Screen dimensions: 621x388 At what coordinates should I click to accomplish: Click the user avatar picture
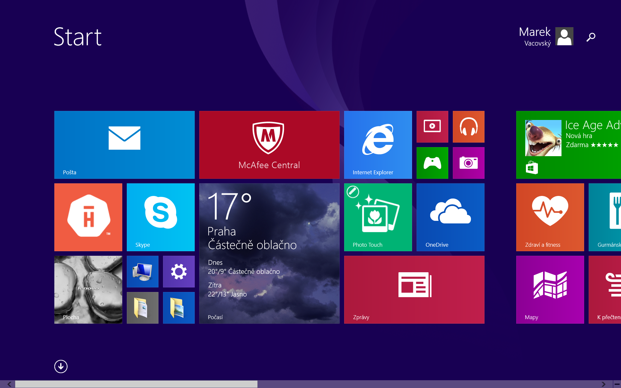click(x=564, y=36)
